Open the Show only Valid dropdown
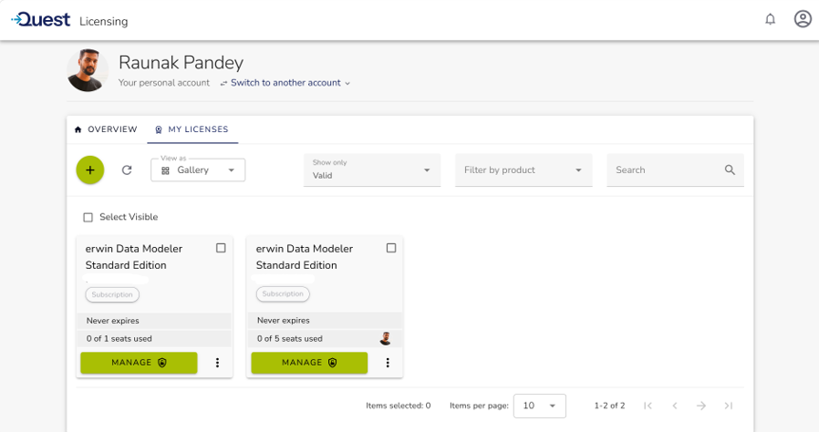This screenshot has height=432, width=819. click(x=372, y=170)
